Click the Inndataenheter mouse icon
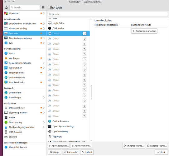Screen dimensions: 169x156 (6, 108)
